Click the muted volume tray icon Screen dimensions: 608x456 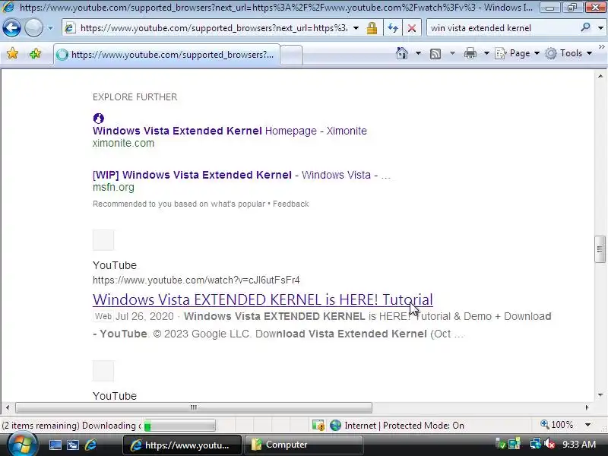[x=549, y=444]
